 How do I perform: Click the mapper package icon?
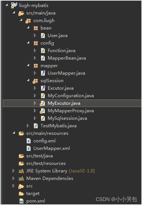coord(36,66)
